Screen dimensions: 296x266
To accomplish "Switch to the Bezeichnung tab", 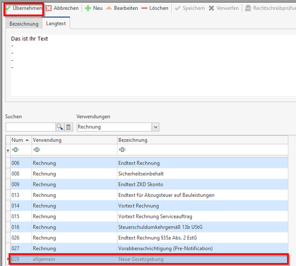I will point(24,24).
